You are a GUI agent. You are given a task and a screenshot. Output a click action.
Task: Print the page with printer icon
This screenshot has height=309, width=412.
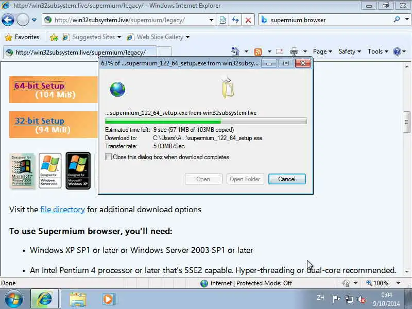(x=294, y=52)
